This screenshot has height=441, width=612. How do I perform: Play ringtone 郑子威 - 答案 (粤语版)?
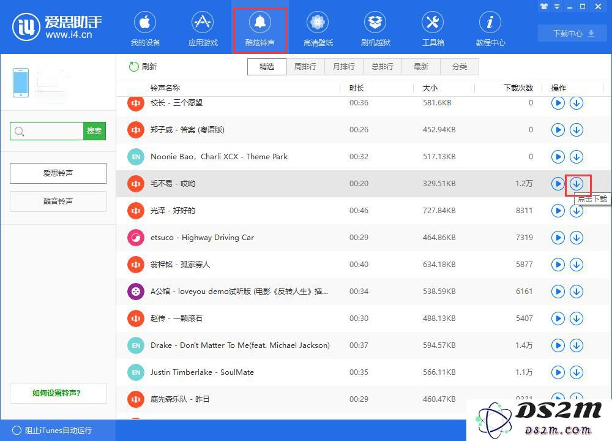coord(558,130)
